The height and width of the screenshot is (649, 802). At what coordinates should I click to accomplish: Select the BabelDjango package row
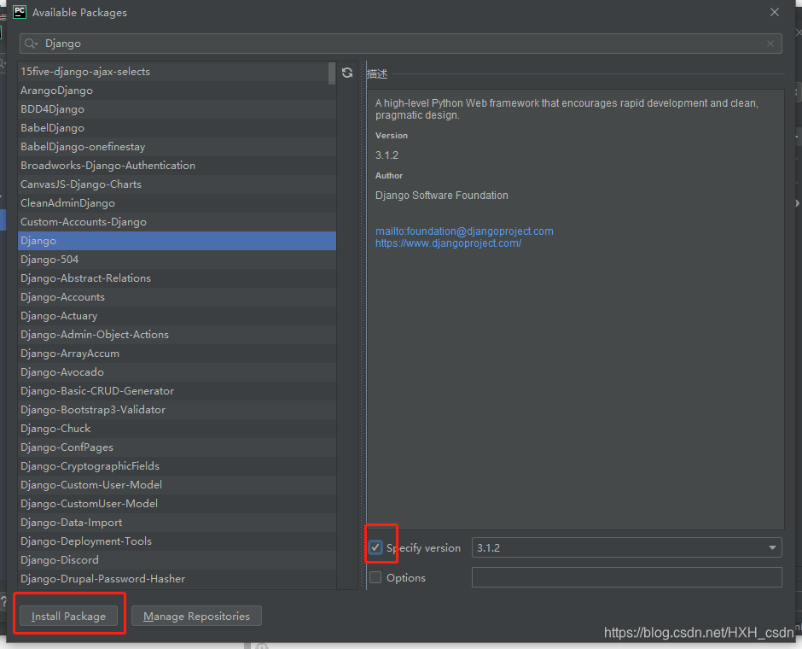coord(177,128)
